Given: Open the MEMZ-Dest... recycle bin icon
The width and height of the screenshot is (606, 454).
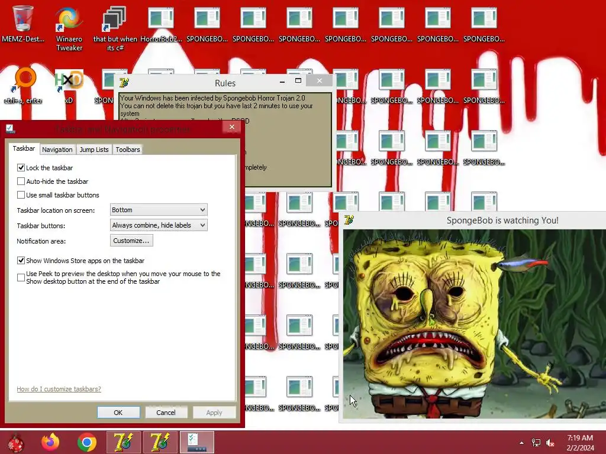Looking at the screenshot, I should coord(23,24).
